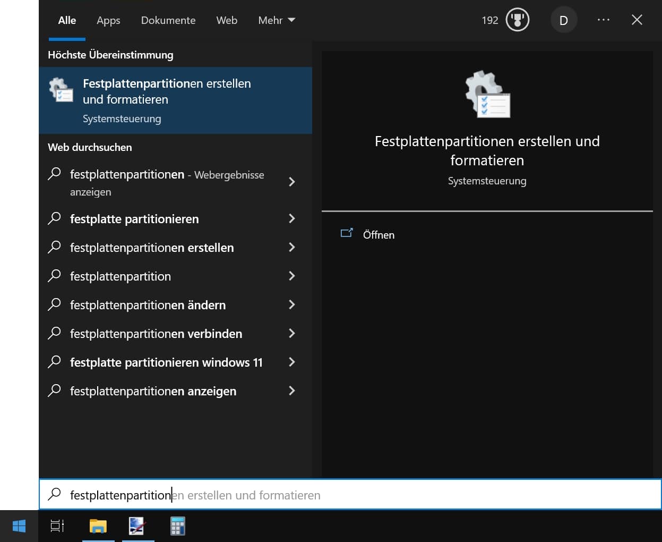Image resolution: width=662 pixels, height=542 pixels.
Task: Select festplattenpartitionen - Webergebnisse anzeigen
Action: (175, 183)
